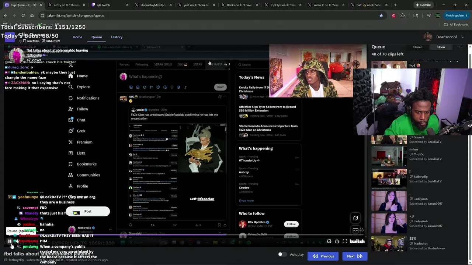
Task: Select the mhm clip by Yugi2x
Action: 389,156
